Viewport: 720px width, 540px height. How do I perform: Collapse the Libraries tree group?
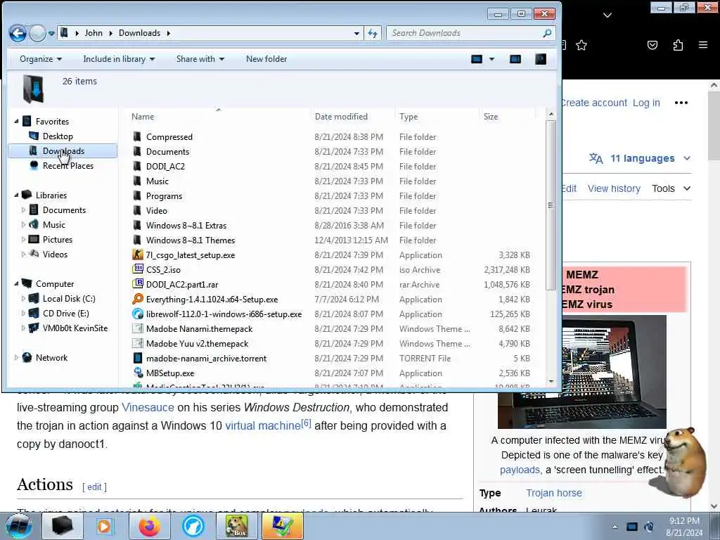click(17, 195)
